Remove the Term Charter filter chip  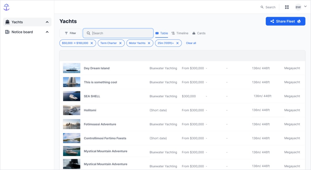[120, 43]
